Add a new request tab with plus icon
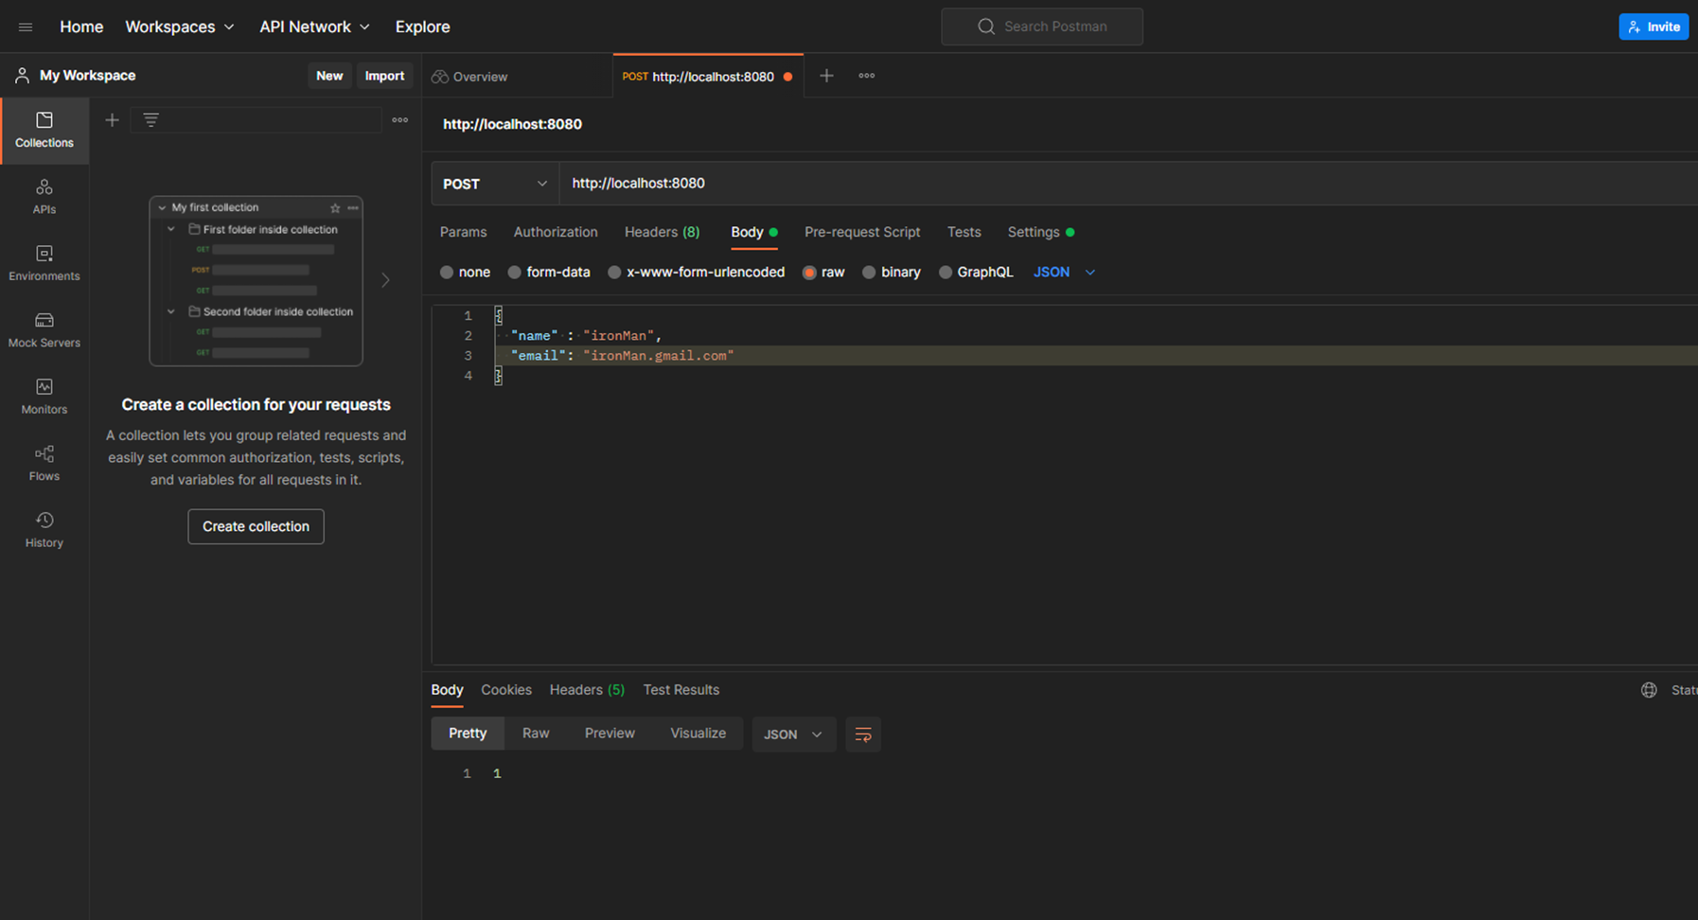1698x920 pixels. point(826,76)
